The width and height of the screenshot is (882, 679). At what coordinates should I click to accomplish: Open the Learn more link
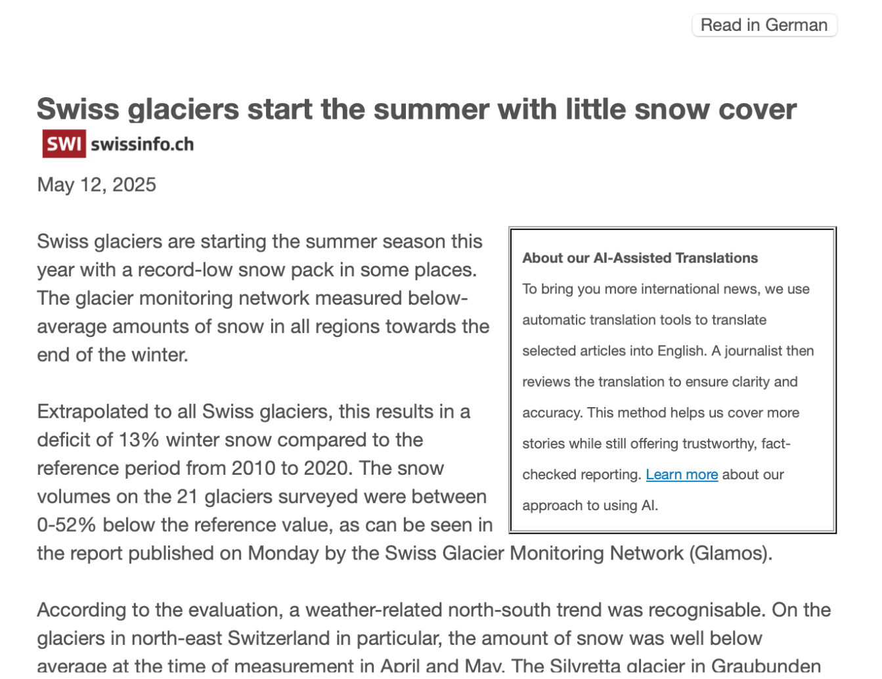click(682, 474)
